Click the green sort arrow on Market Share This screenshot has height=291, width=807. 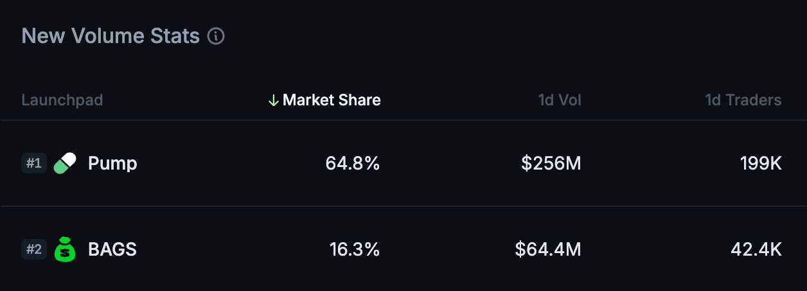point(273,100)
